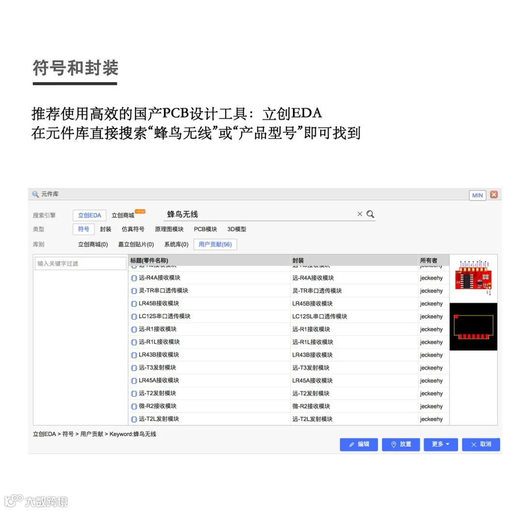This screenshot has width=522, height=511.
Task: Choose the PCB模块 type filter
Action: tap(205, 229)
